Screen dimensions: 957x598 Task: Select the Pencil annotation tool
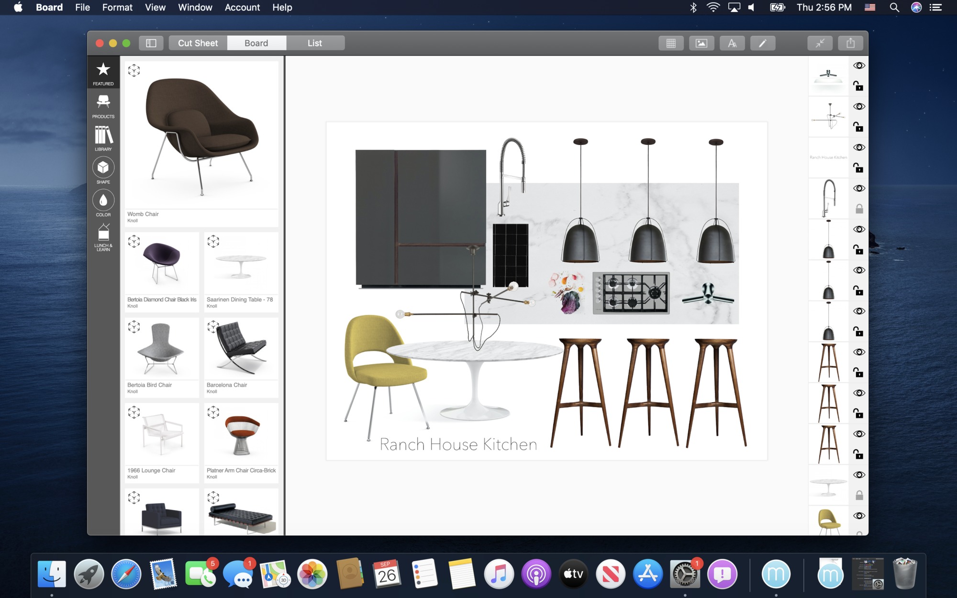tap(763, 43)
